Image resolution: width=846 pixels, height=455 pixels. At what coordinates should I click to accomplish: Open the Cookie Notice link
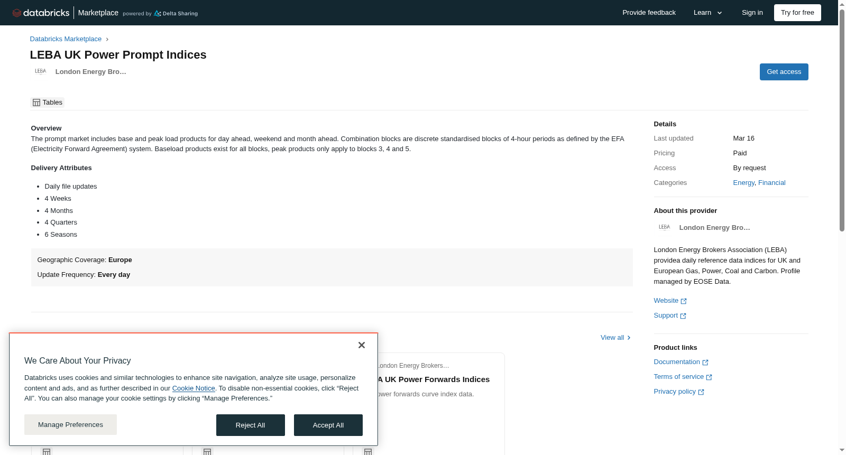tap(194, 388)
